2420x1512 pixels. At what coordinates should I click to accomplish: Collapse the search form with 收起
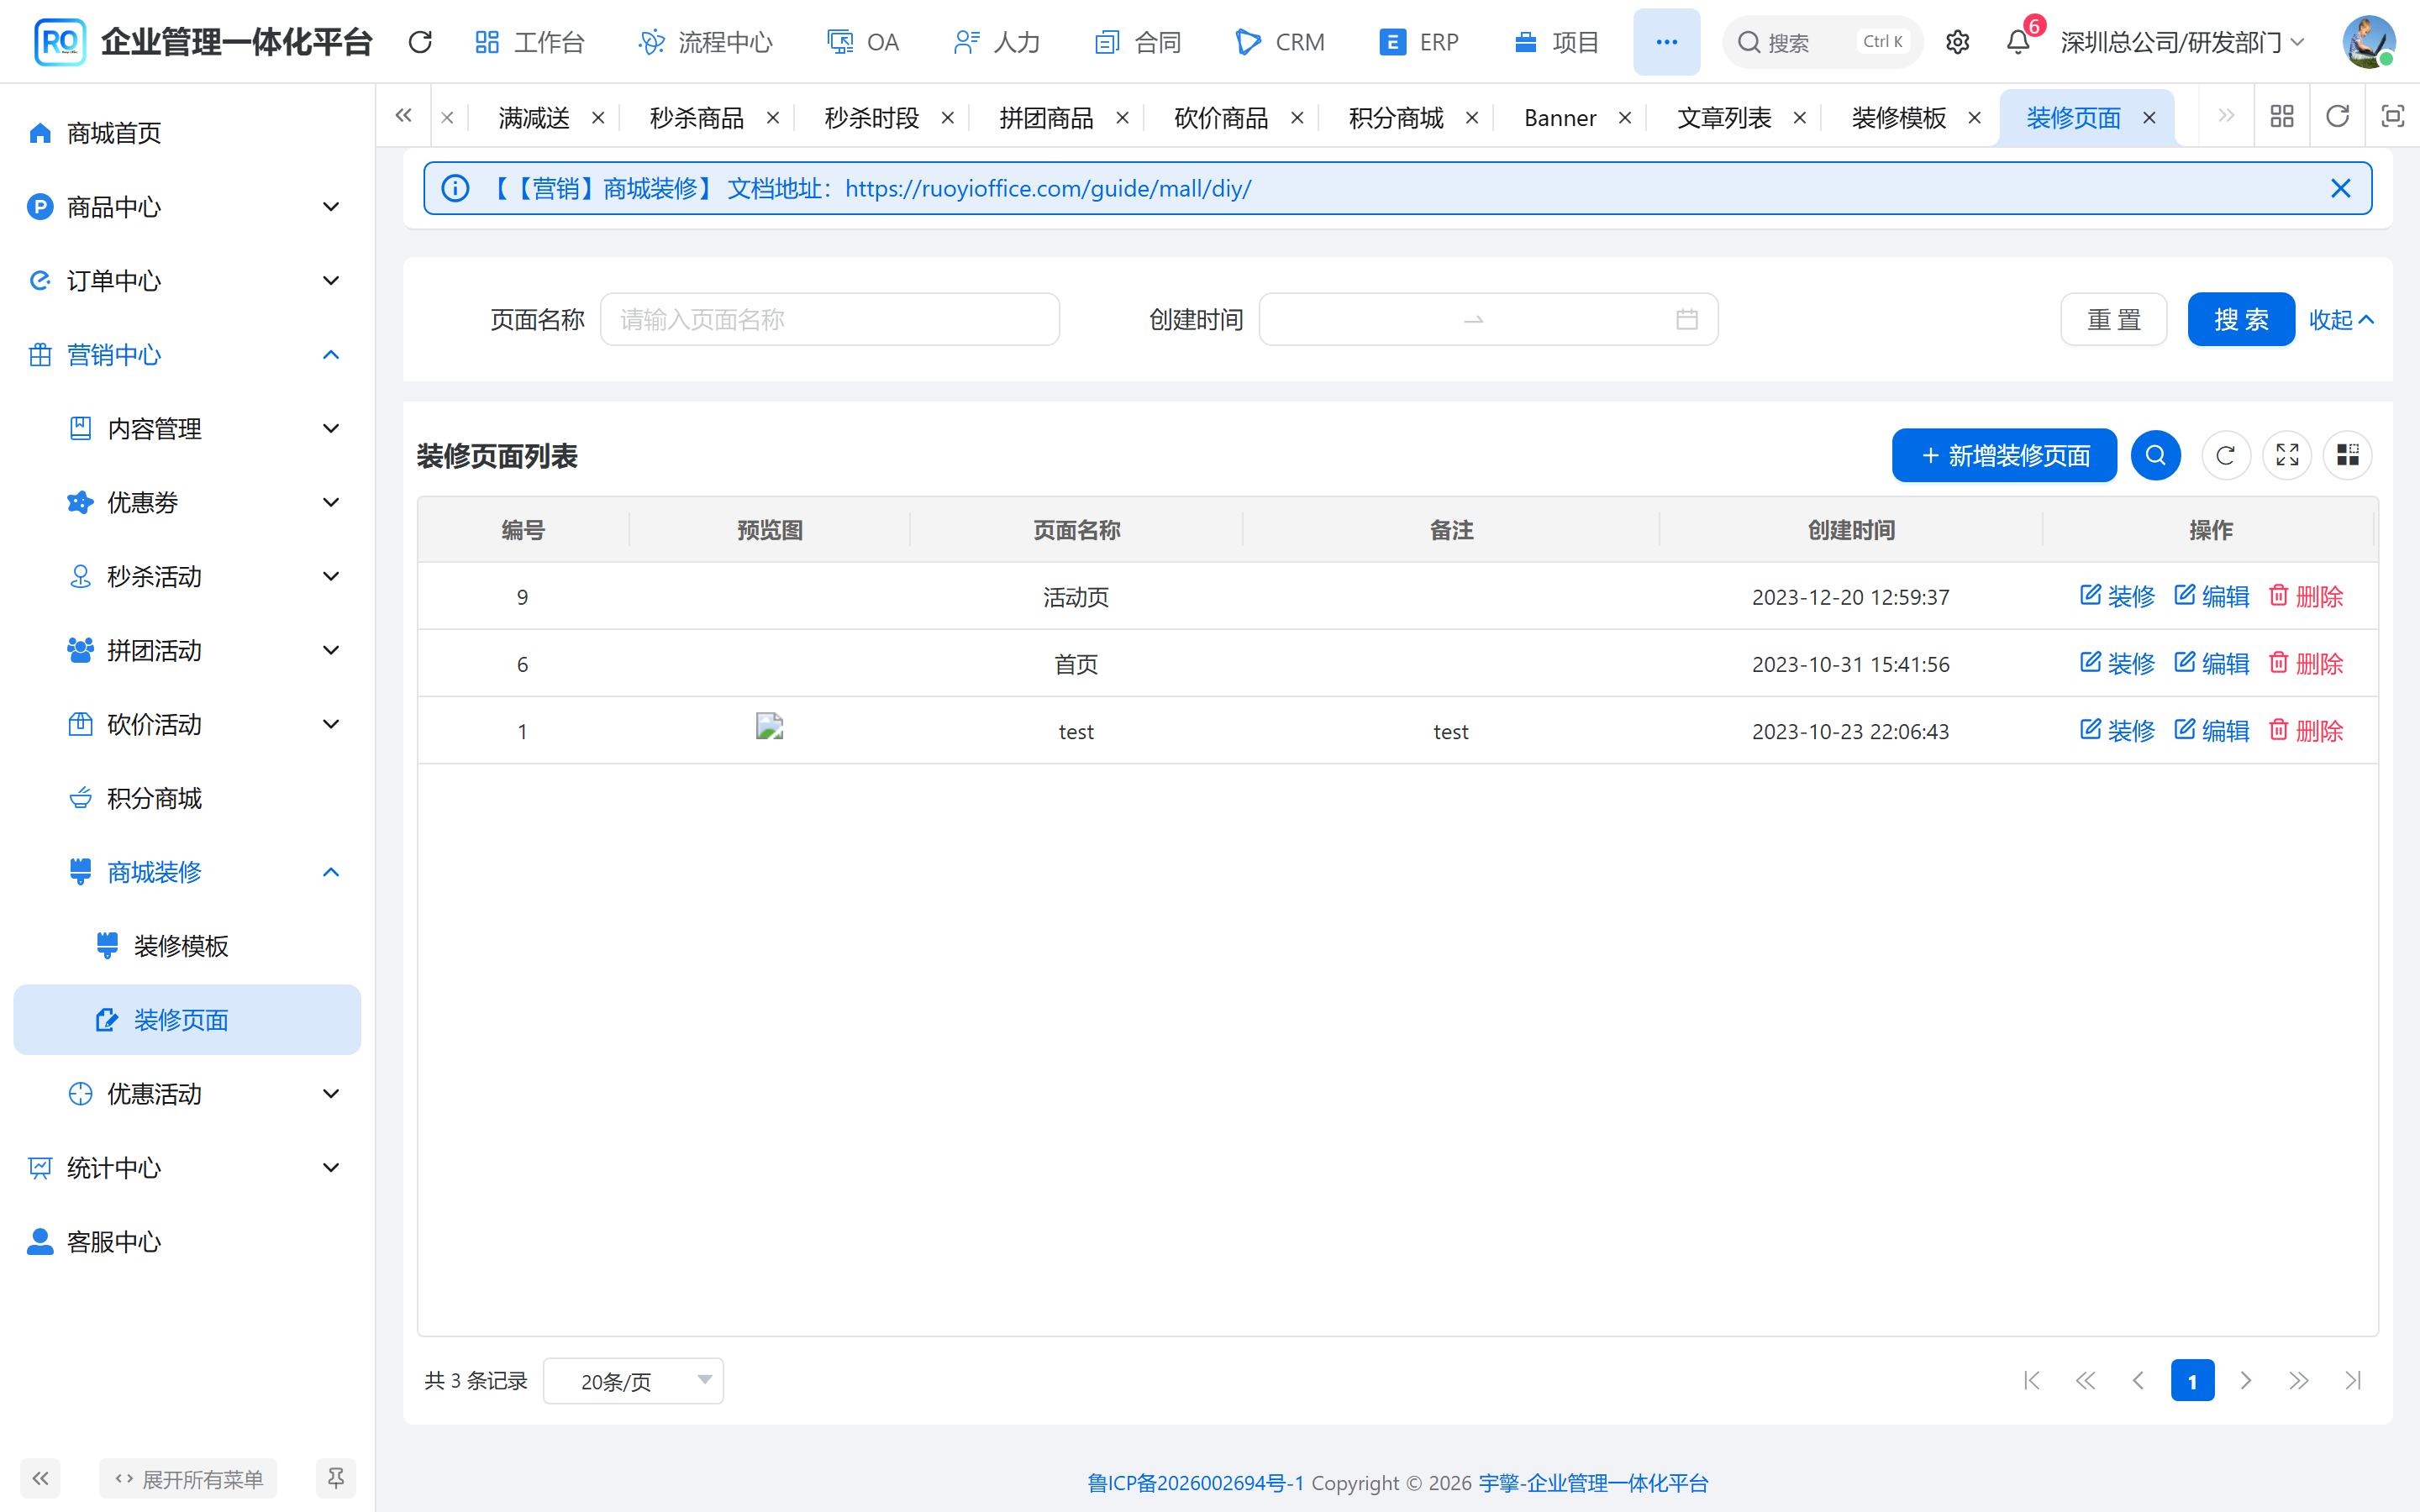[x=2340, y=320]
